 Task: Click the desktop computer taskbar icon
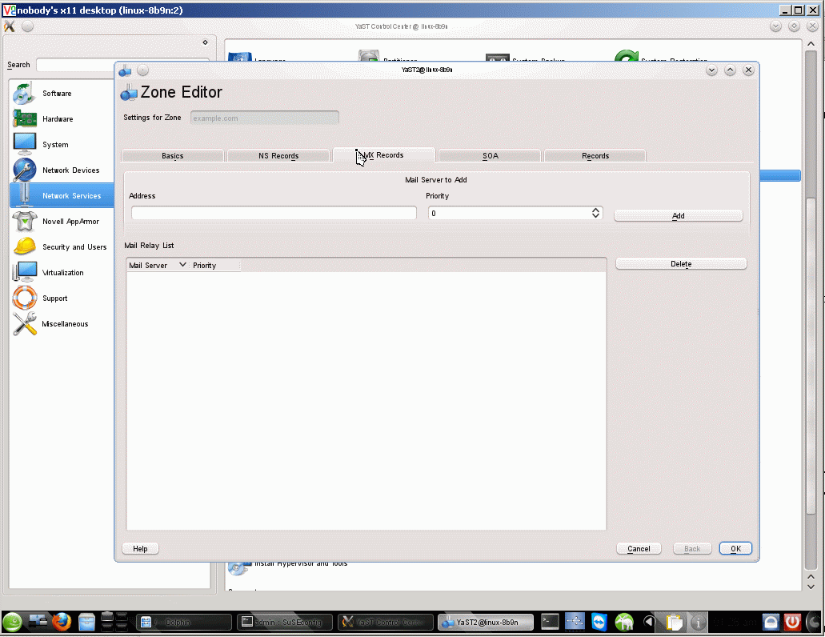38,623
